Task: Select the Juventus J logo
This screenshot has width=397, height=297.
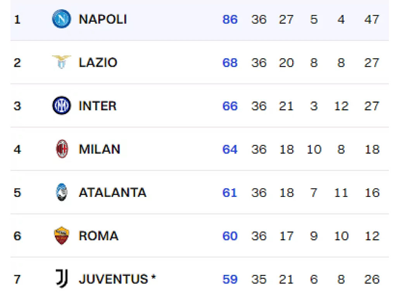Action: tap(62, 278)
